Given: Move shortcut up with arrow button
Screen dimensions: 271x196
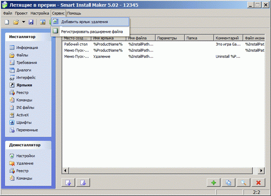Looking at the screenshot, I should coord(69,183).
